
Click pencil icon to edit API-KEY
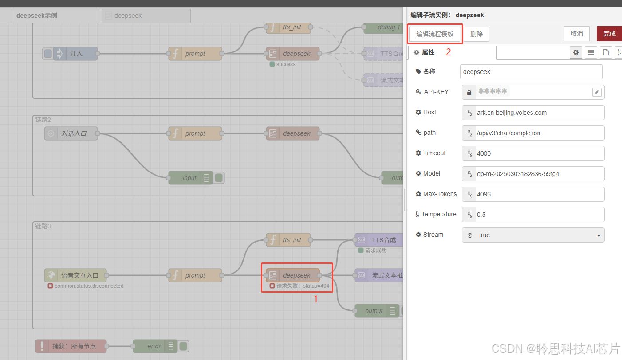[597, 92]
